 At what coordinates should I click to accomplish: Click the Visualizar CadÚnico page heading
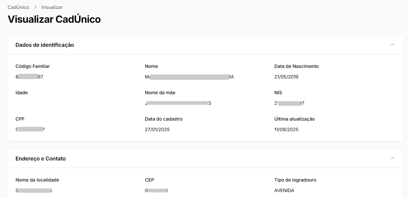click(54, 19)
